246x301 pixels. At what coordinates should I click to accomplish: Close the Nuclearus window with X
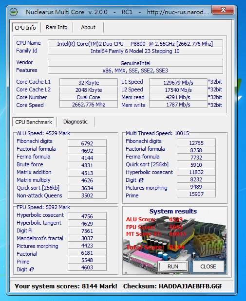click(223, 10)
